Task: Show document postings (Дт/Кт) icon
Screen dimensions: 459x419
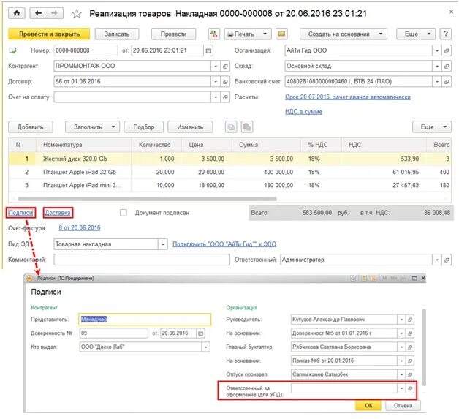Action: [214, 34]
